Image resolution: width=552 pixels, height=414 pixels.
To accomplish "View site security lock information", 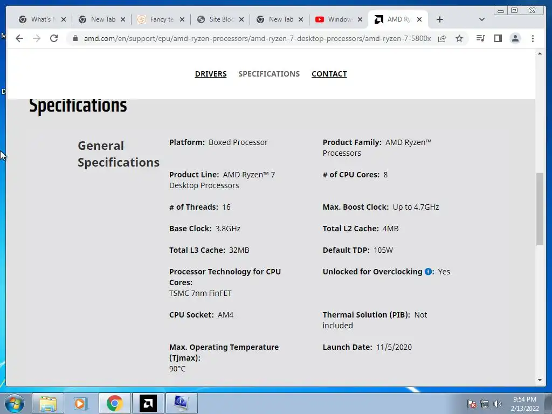I will 75,38.
